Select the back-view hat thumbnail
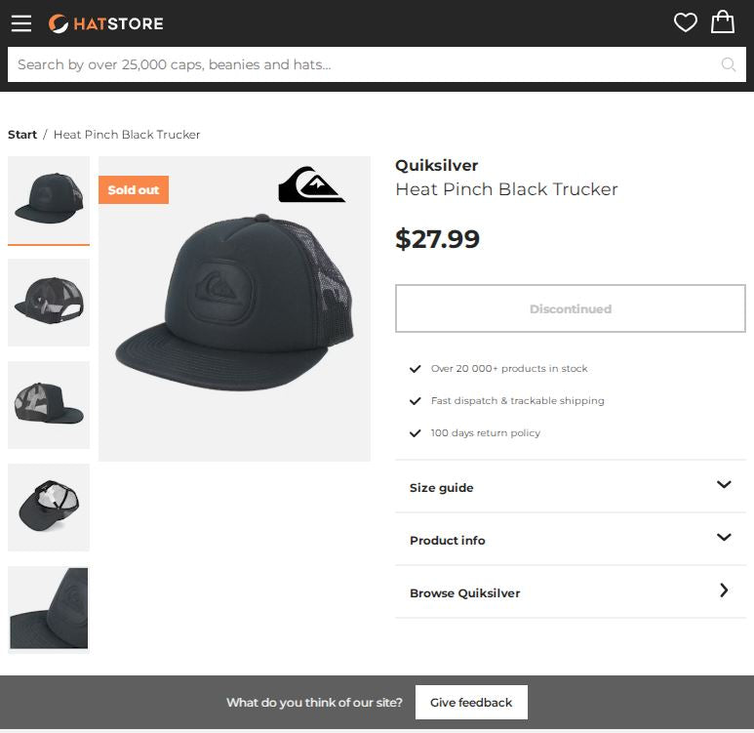Viewport: 754px width, 733px height. [x=49, y=302]
